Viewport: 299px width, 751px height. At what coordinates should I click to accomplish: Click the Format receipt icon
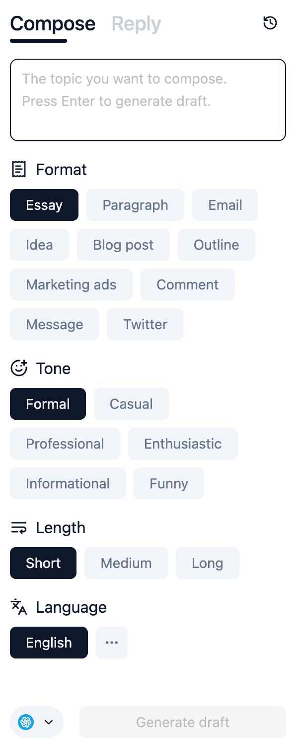[19, 170]
